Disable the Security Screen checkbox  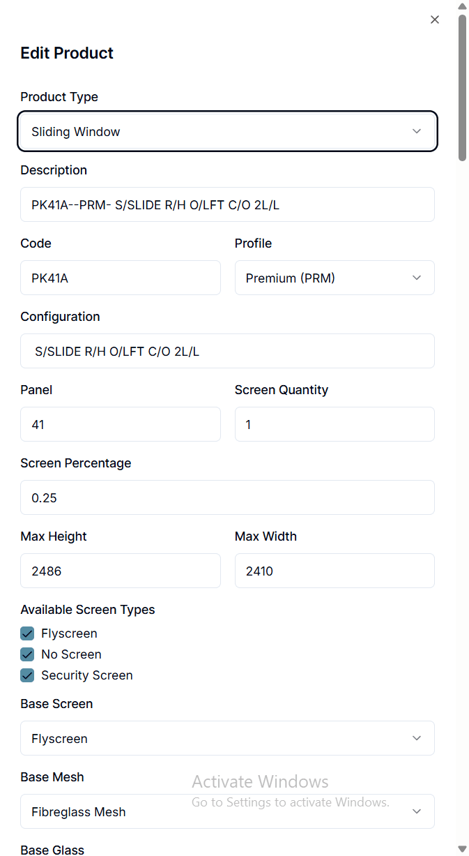[27, 675]
